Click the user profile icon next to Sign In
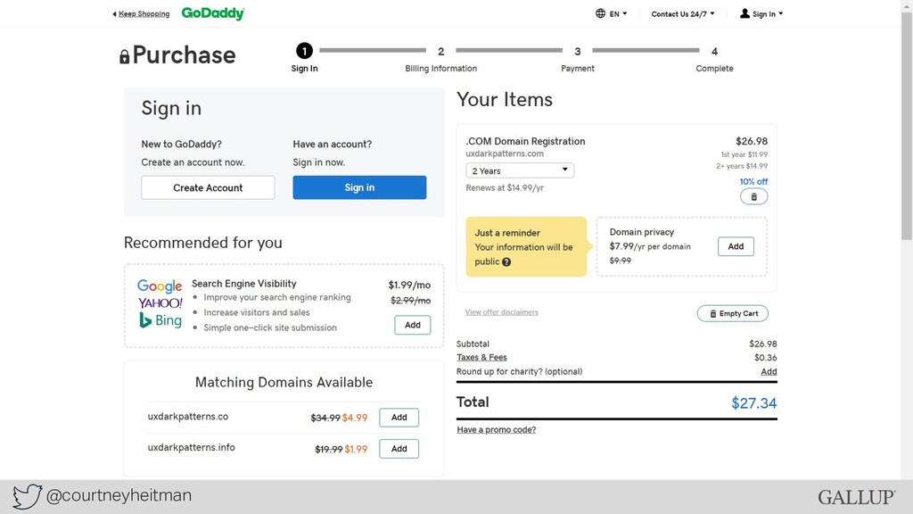 click(x=744, y=13)
